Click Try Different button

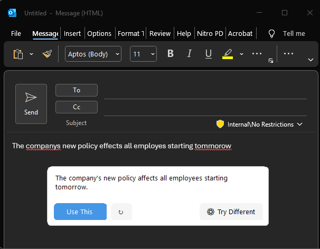pyautogui.click(x=231, y=212)
